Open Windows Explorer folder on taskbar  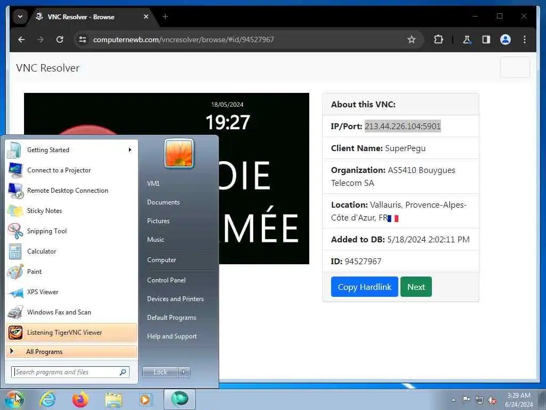(114, 399)
